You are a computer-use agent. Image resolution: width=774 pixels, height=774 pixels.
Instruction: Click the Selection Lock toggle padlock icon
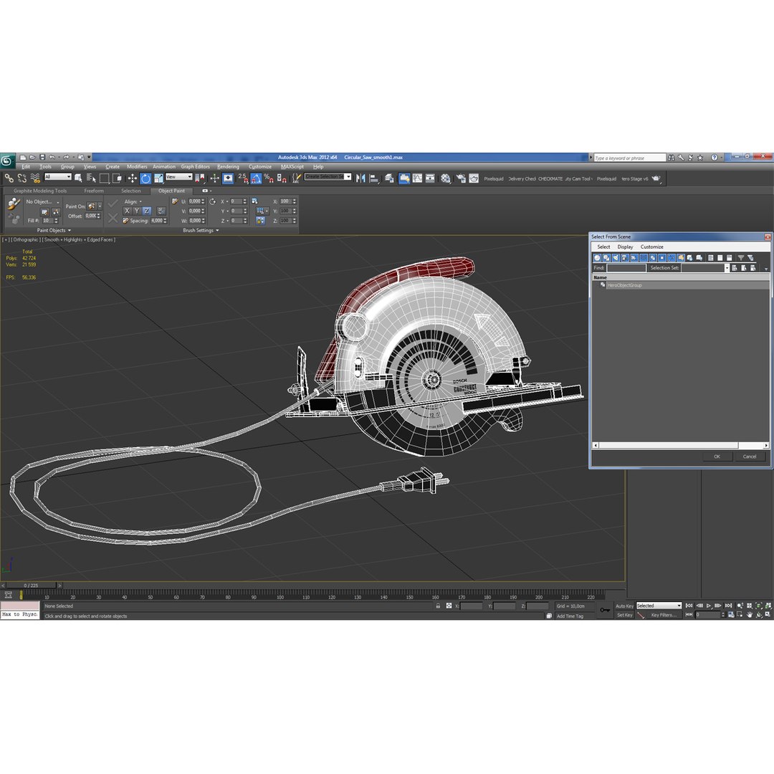click(438, 606)
